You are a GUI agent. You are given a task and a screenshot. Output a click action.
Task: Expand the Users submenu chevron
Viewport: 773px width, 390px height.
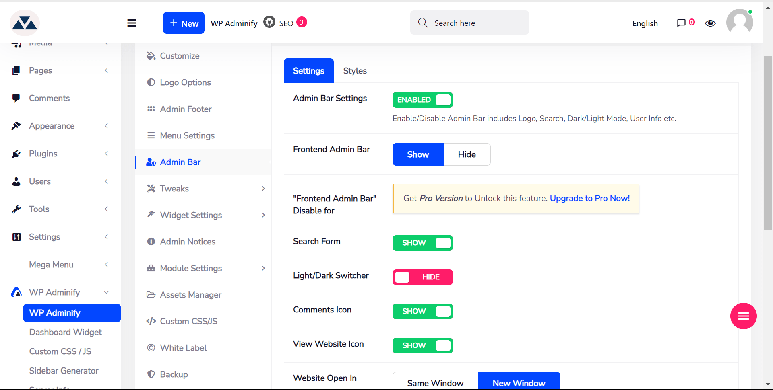[x=106, y=181]
